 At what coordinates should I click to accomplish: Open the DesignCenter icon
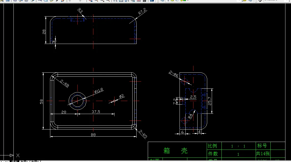[121, 1]
